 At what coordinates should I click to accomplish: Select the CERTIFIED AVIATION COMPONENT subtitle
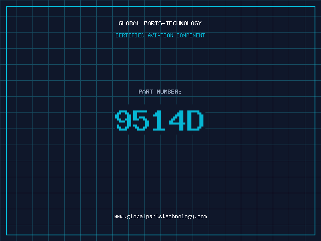point(160,35)
